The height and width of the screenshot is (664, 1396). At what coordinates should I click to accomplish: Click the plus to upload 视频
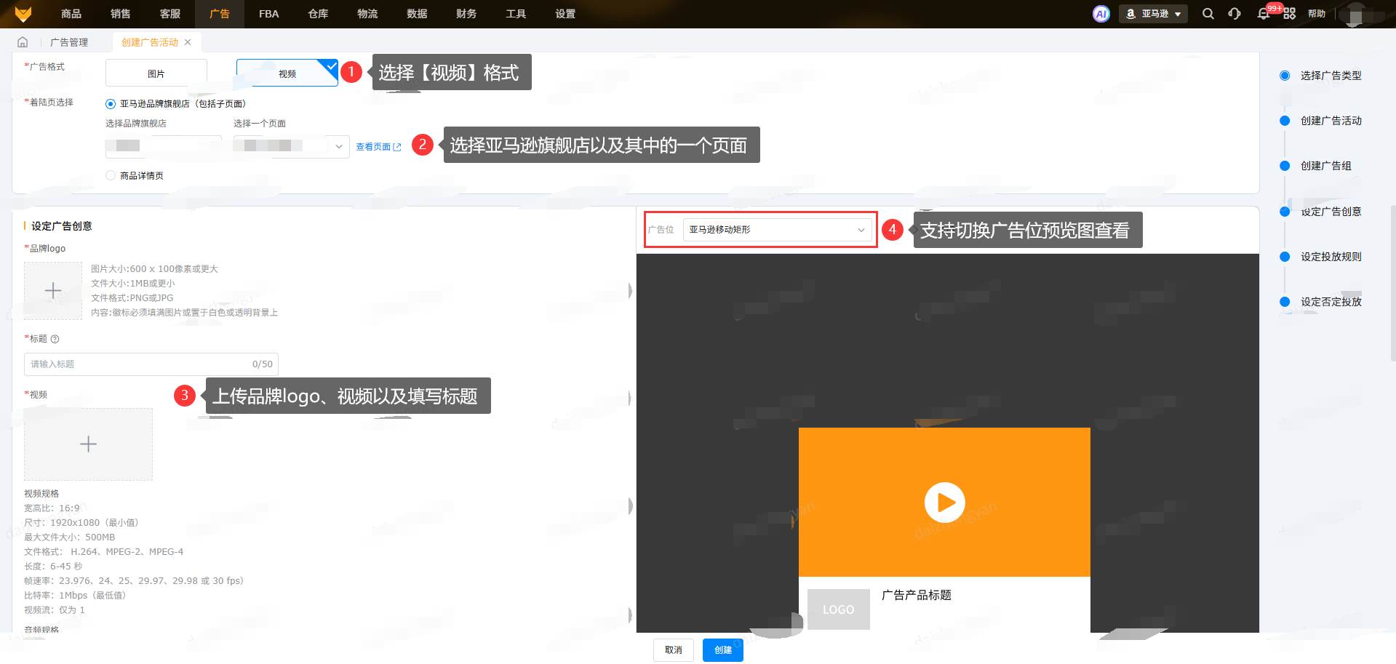88,444
